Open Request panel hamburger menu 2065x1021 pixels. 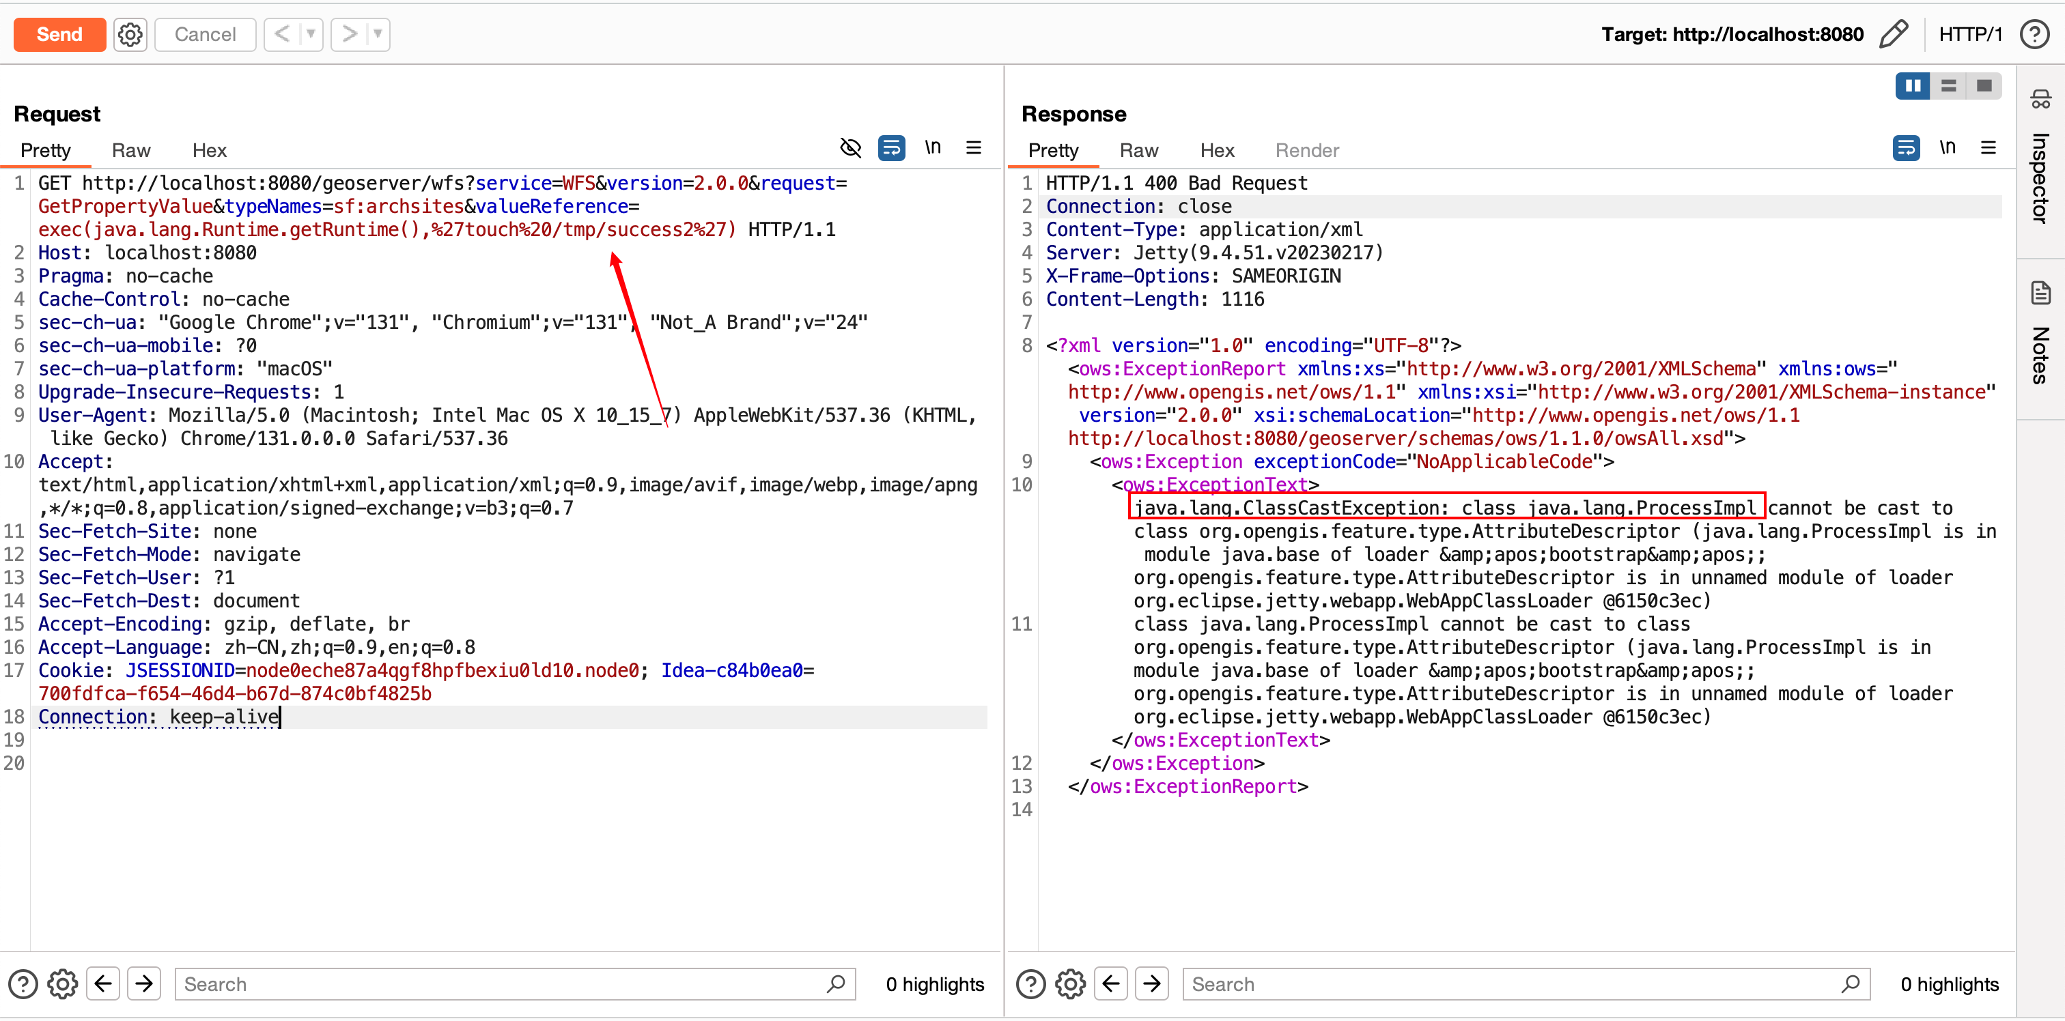974,147
